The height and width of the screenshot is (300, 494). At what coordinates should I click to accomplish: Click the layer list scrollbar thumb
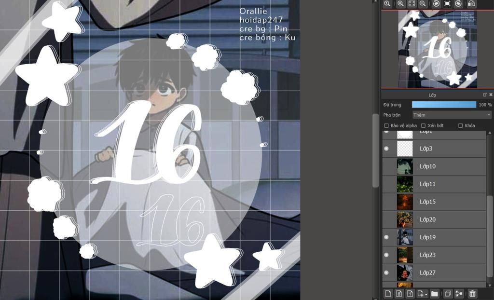[490, 236]
